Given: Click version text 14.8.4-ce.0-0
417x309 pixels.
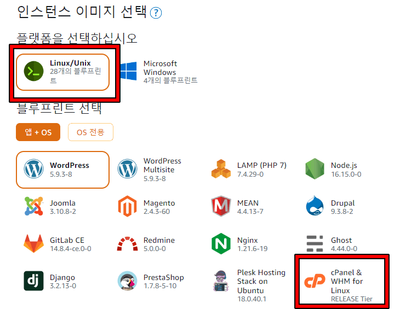Looking at the screenshot, I should click(x=71, y=249).
